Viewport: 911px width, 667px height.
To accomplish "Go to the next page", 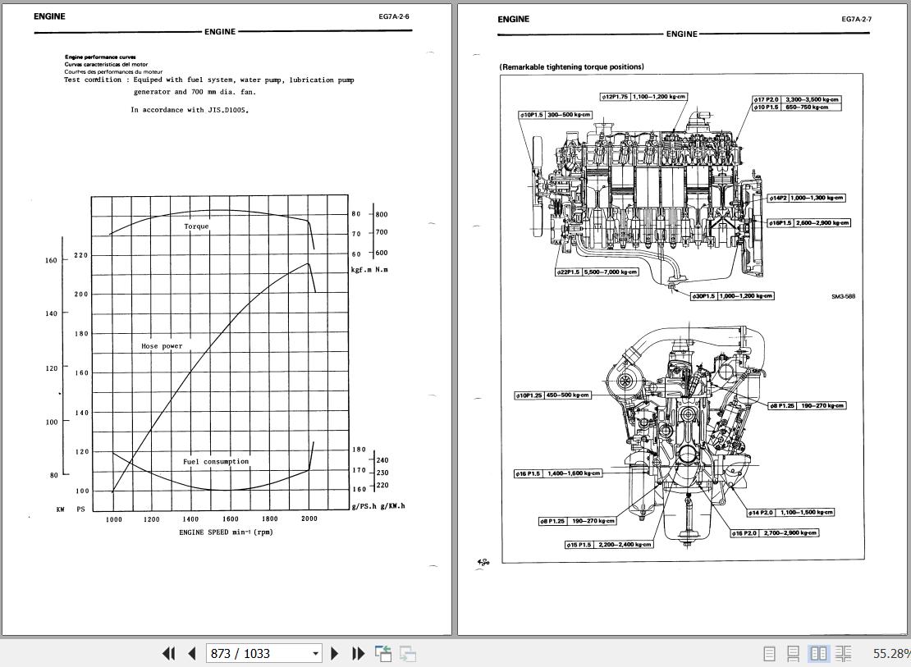I will click(x=335, y=654).
